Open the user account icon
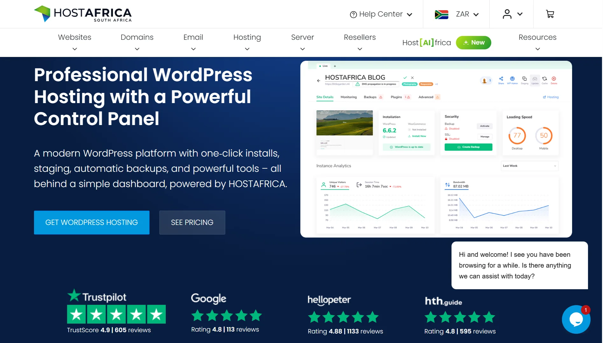This screenshot has width=603, height=343. point(507,14)
